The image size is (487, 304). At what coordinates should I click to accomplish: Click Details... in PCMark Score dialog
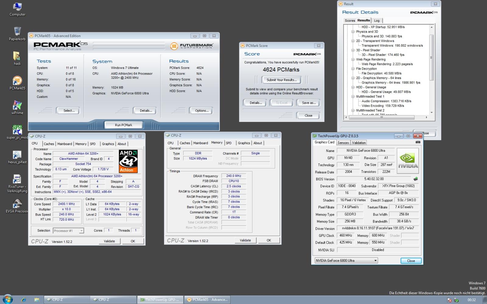tap(256, 103)
